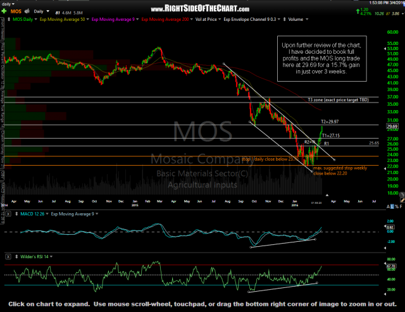Click the Volume pane move arrows icon
The height and width of the screenshot is (312, 405).
click(284, 20)
